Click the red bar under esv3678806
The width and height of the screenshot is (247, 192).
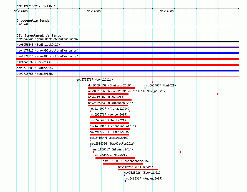click(123, 164)
